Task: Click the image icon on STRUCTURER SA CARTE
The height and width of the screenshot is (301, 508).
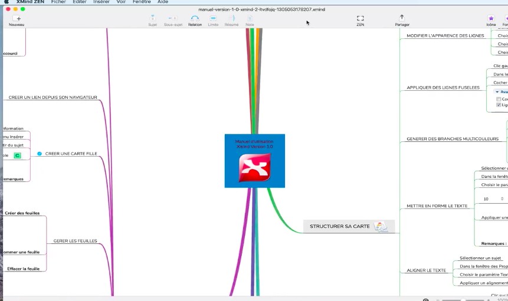Action: click(381, 227)
